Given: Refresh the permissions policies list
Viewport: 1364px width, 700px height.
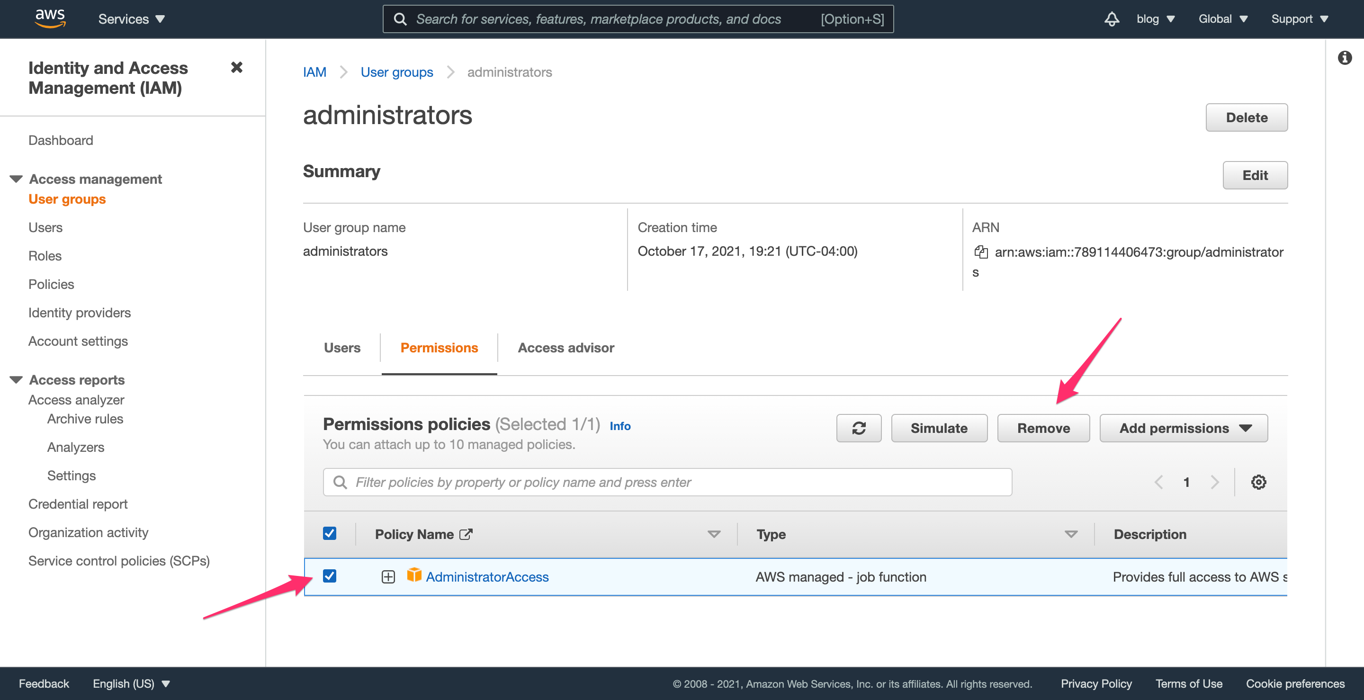Looking at the screenshot, I should (858, 428).
